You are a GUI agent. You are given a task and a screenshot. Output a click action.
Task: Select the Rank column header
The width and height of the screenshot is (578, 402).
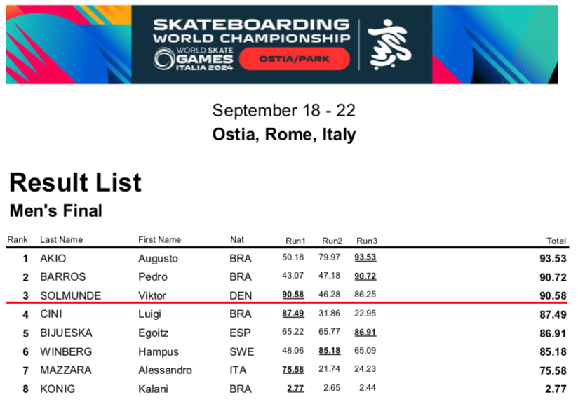coord(18,240)
